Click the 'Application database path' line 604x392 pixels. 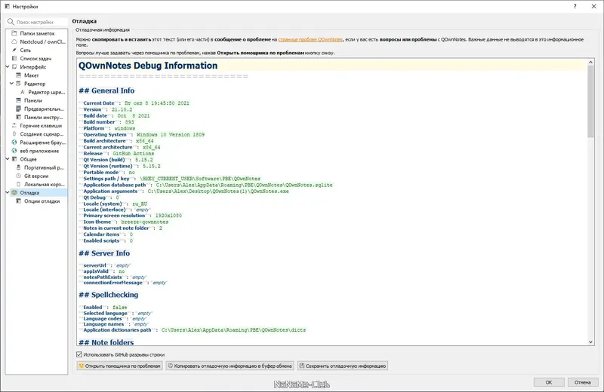[207, 185]
